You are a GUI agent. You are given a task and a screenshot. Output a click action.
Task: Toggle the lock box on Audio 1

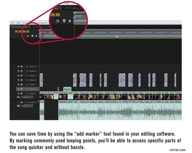[x=25, y=102]
